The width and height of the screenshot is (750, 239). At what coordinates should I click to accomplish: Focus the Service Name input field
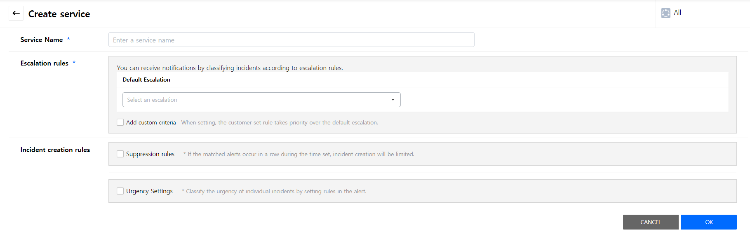point(291,40)
